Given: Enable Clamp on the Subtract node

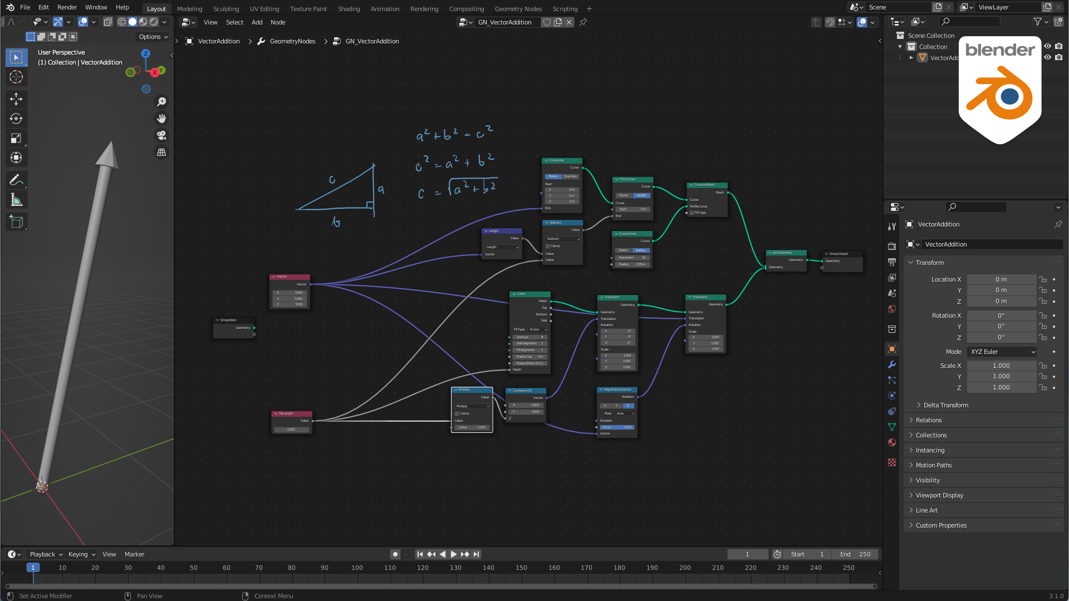Looking at the screenshot, I should 547,246.
